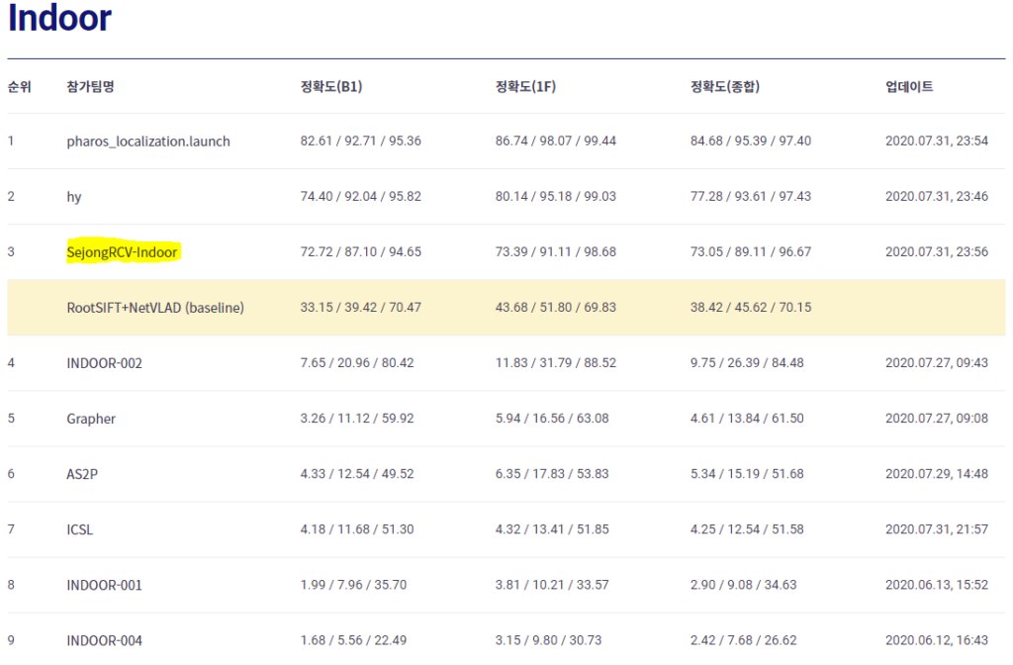
Task: Click the 순위 column header
Action: [x=19, y=87]
